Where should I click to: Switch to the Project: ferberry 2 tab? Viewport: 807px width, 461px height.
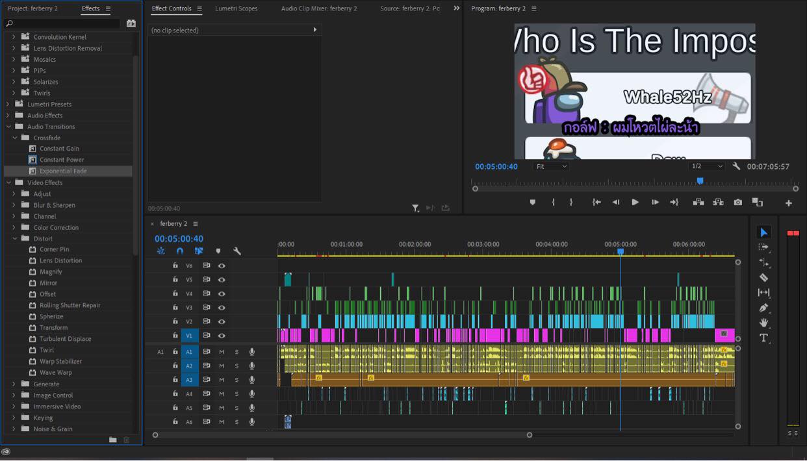coord(32,8)
